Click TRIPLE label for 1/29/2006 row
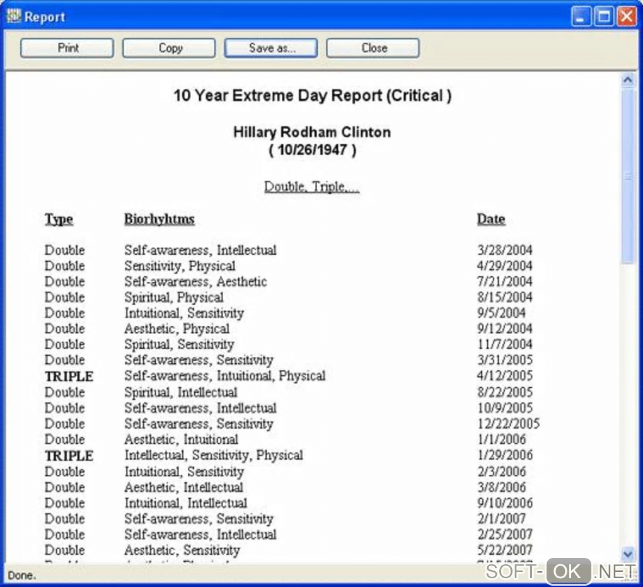 click(69, 456)
